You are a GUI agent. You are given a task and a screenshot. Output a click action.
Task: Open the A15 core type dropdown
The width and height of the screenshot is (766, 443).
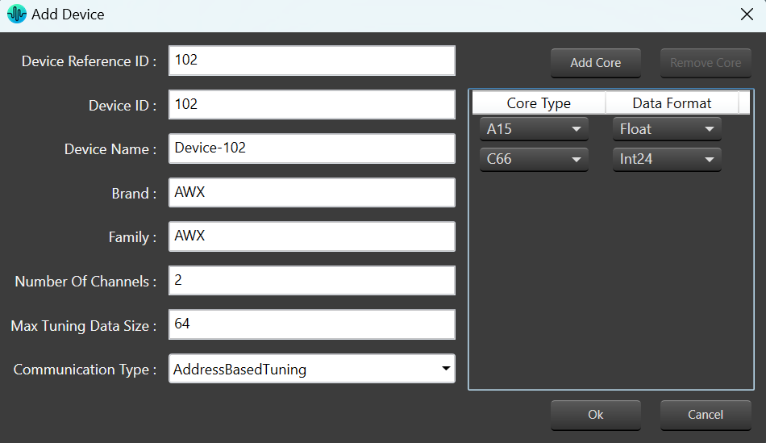[x=534, y=129]
